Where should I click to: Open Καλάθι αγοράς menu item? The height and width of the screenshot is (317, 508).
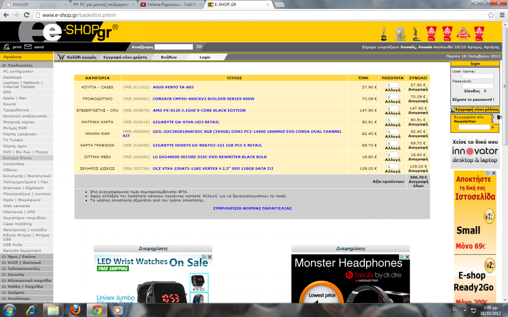(x=82, y=57)
